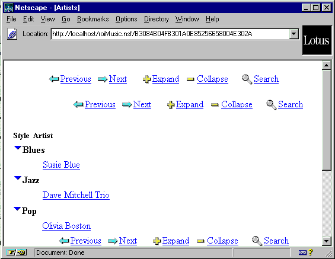Click the plus icon in second navigation row
Viewport: 335px width, 259px height.
(x=171, y=105)
